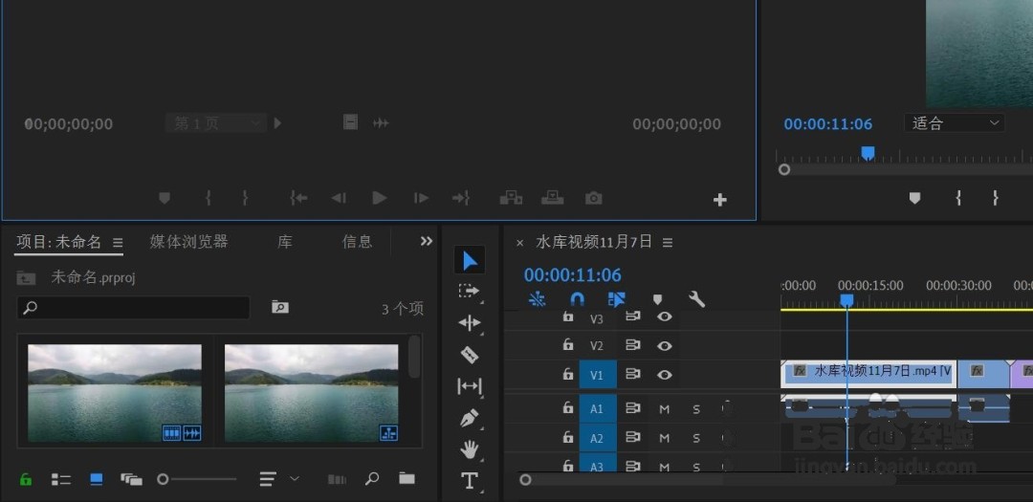The height and width of the screenshot is (502, 1033).
Task: Hide the V1 track output eye
Action: [665, 374]
